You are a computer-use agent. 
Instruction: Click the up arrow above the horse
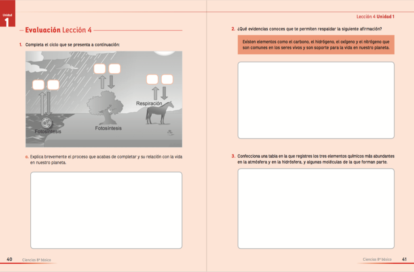coord(155,93)
